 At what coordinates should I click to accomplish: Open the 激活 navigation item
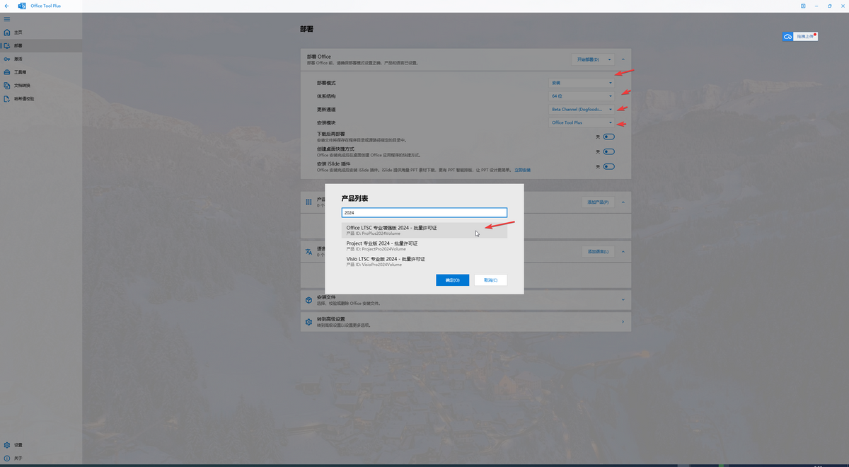(41, 59)
